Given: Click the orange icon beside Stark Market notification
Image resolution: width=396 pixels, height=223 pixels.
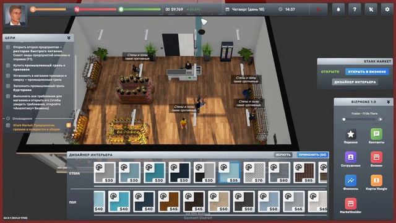Looking at the screenshot, I should click(x=69, y=125).
